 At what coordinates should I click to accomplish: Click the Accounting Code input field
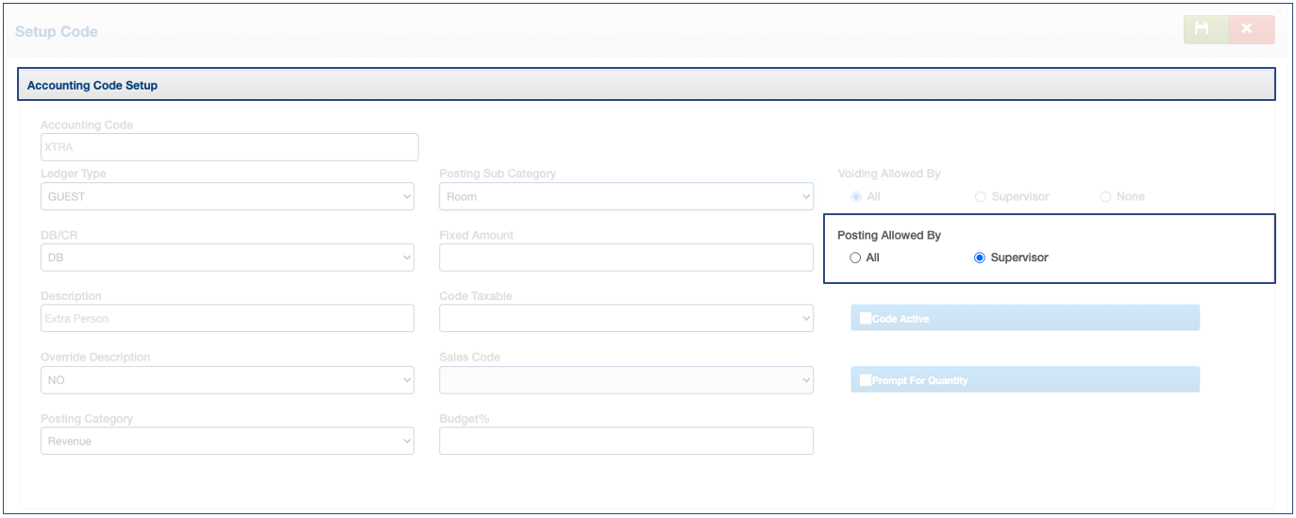(x=228, y=147)
